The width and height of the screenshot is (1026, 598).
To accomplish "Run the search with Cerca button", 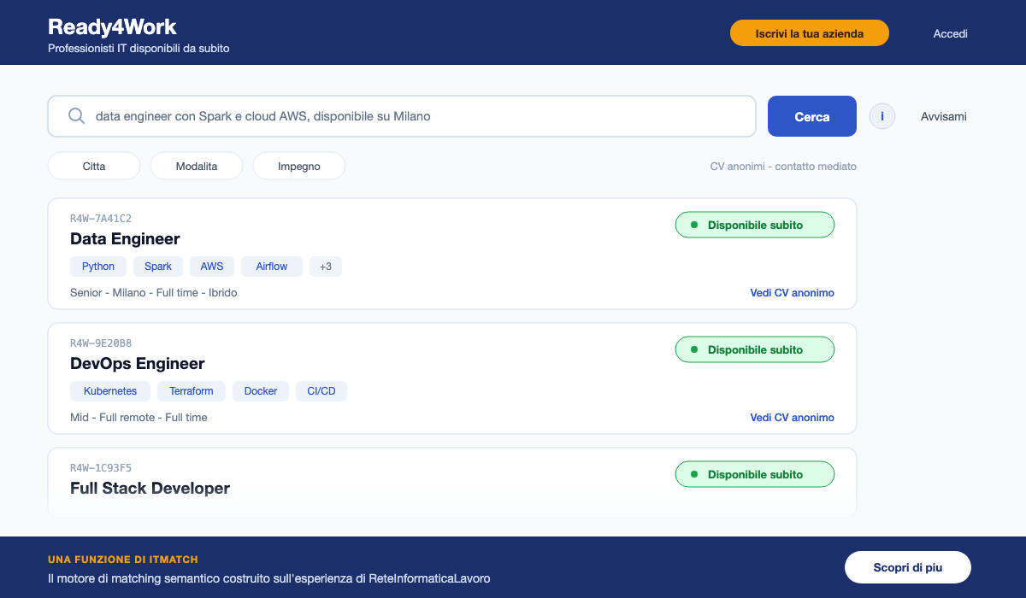I will [x=812, y=116].
